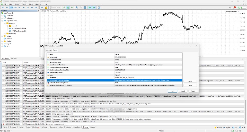
Task: Open the History tab in Toolbox
Action: click(x=21, y=127)
